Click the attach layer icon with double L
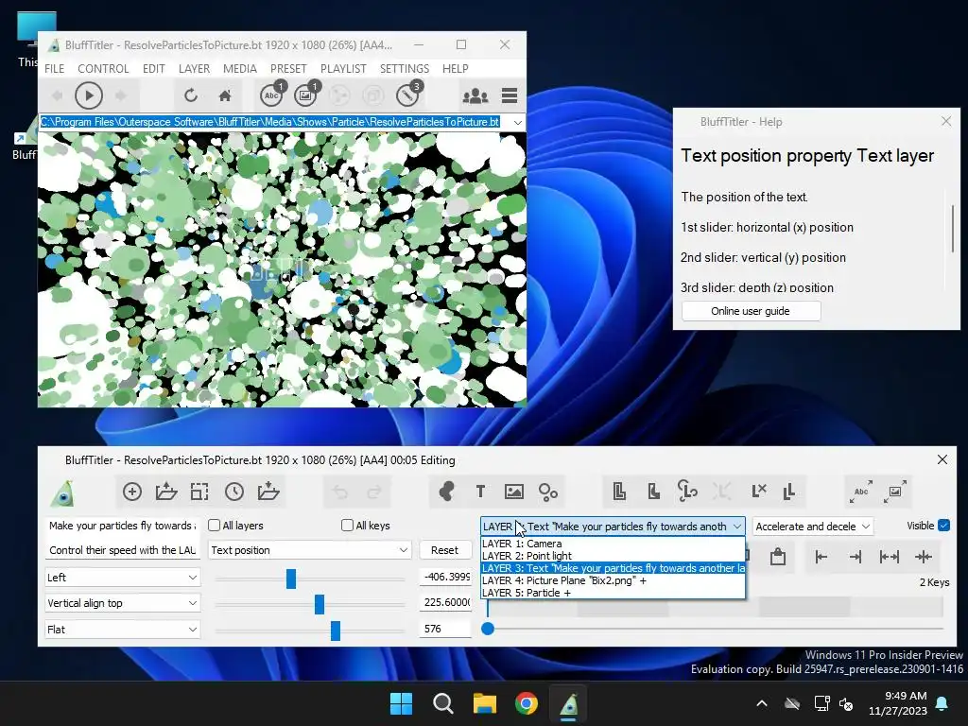 (x=619, y=492)
